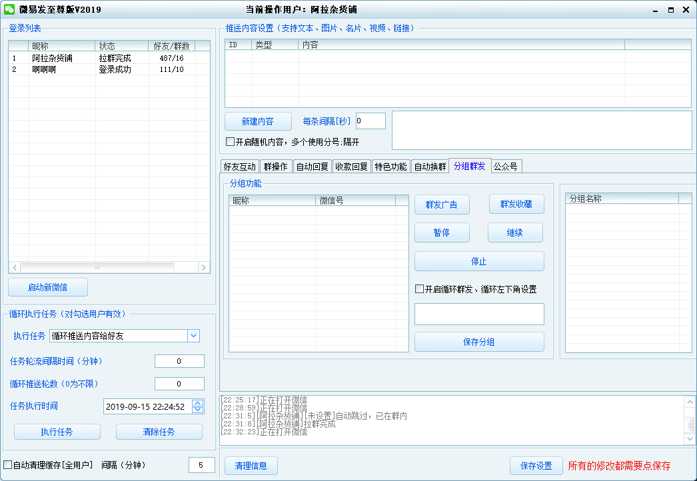
Task: Click 群发广告 button
Action: (441, 205)
